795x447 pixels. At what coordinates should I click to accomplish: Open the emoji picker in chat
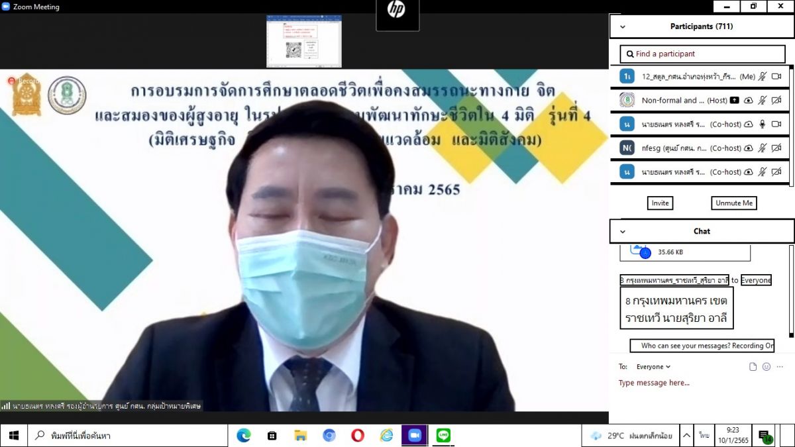tap(767, 367)
